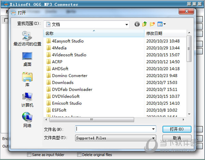Create a new folder icon
205x160 pixels.
coord(152,24)
